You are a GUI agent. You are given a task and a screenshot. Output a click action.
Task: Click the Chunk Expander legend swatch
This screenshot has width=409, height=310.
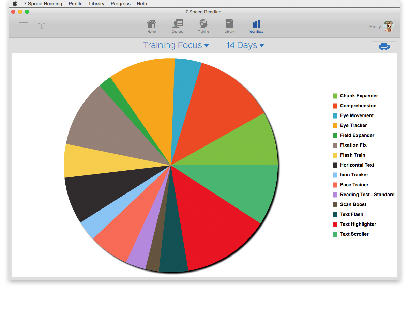335,96
